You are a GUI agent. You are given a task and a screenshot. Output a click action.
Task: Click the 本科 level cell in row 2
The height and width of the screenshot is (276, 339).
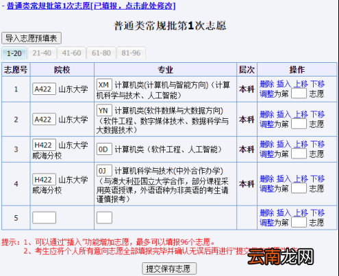tap(247, 120)
